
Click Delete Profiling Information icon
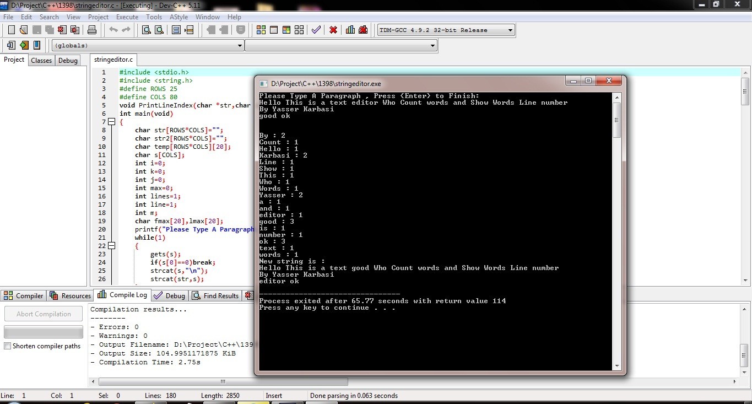(363, 30)
